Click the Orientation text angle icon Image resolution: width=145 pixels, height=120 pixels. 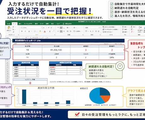[x=67, y=28]
